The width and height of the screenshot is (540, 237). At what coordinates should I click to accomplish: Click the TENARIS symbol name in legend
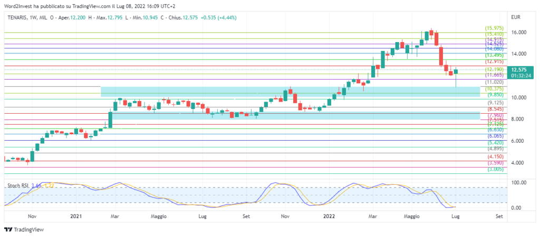pos(19,18)
